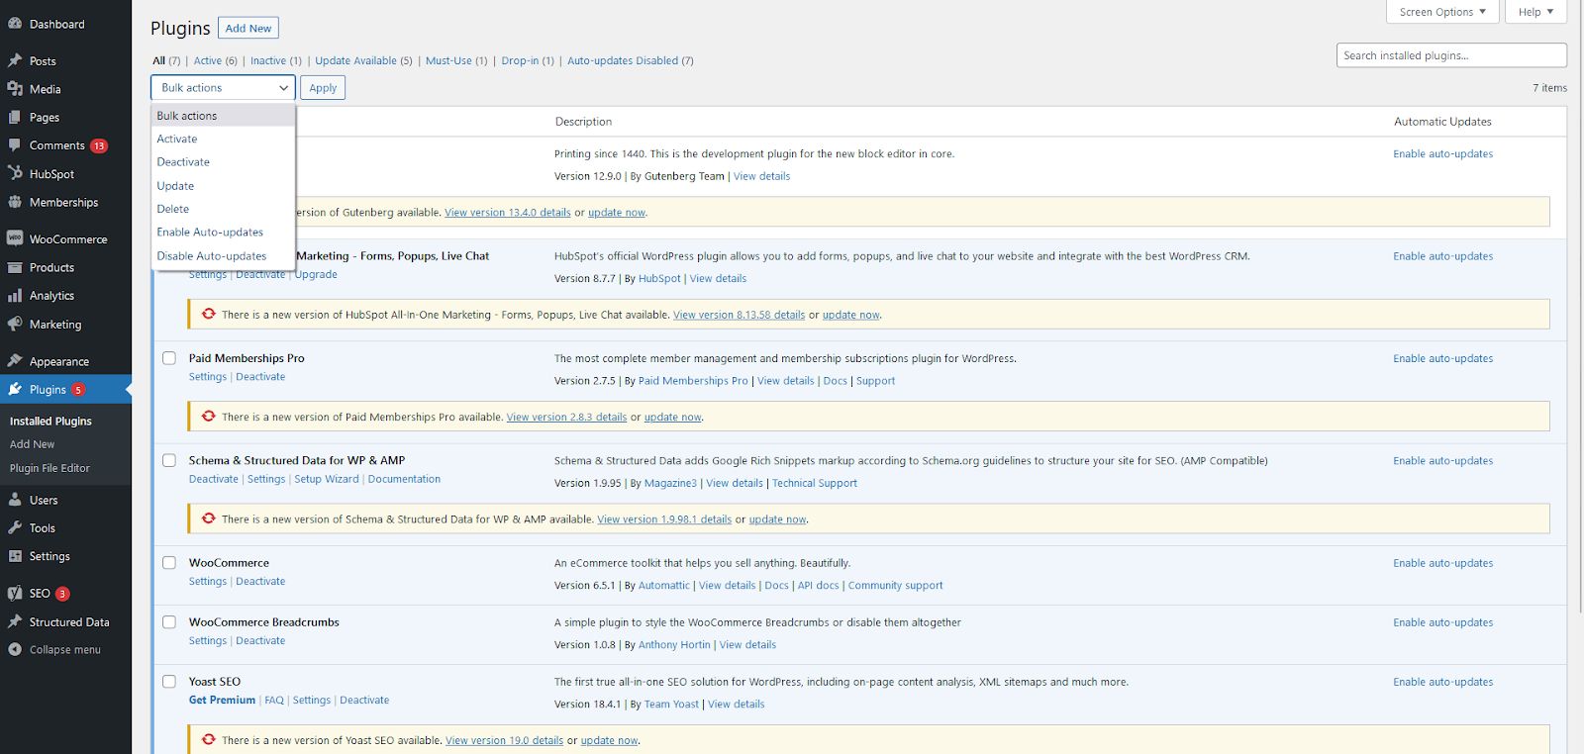Click update now for Gutenberg
Screen dimensions: 1584x754
tap(616, 212)
